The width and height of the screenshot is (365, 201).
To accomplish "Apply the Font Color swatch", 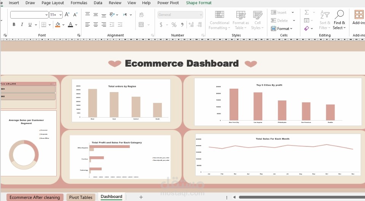I will pyautogui.click(x=70, y=24).
